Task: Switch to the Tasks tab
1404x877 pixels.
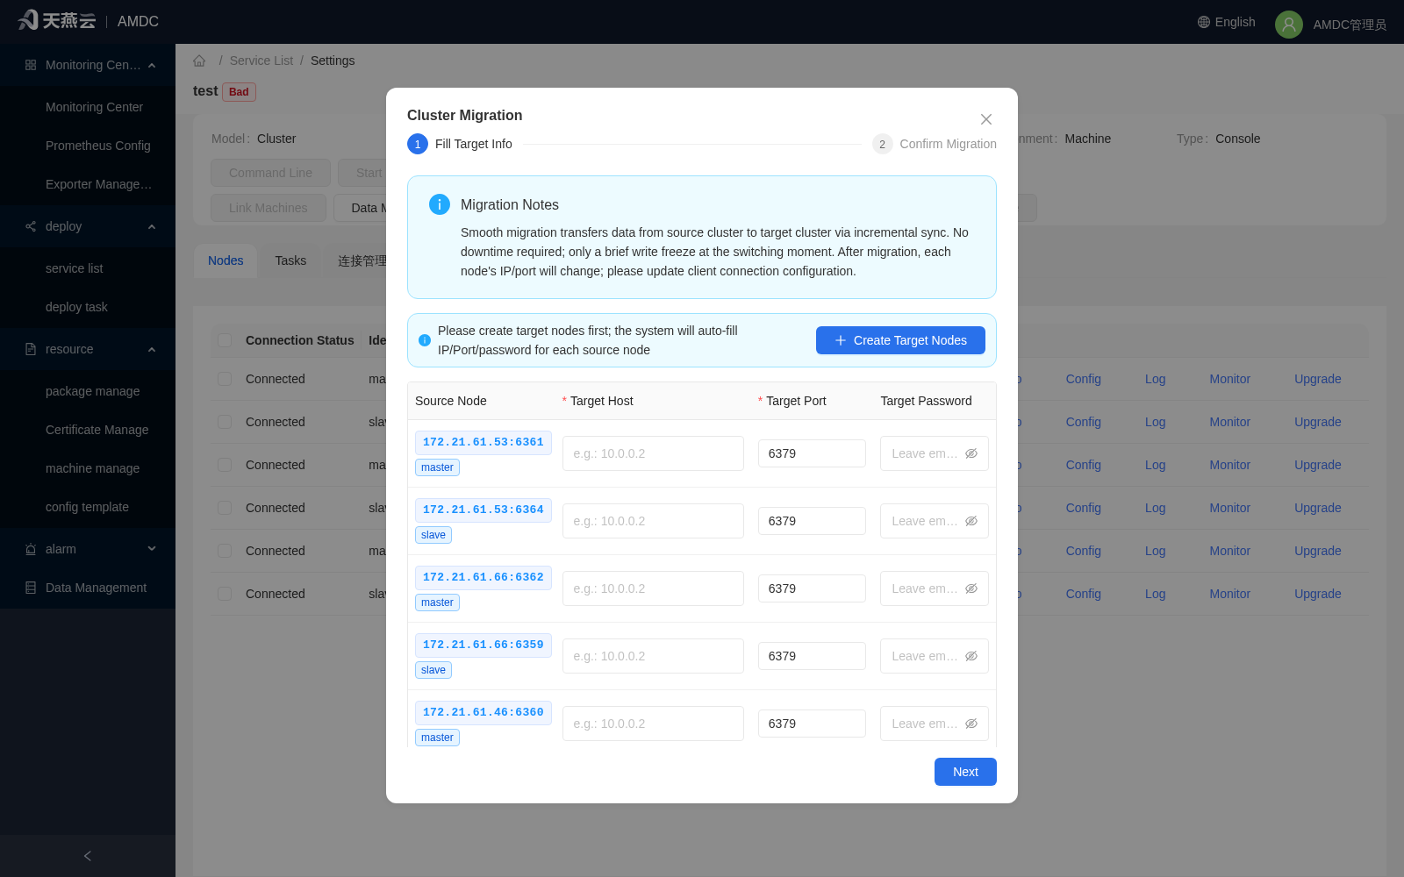Action: click(x=290, y=260)
